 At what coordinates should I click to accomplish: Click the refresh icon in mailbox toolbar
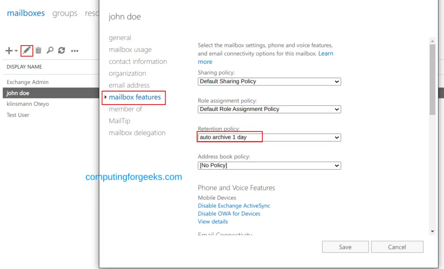pos(62,50)
